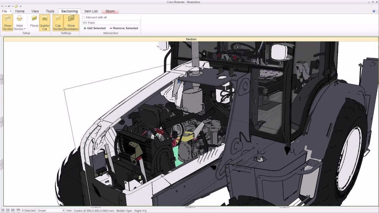Click the first selection-filter icon in status bar
Viewport: 379px width, 213px height.
3,211
